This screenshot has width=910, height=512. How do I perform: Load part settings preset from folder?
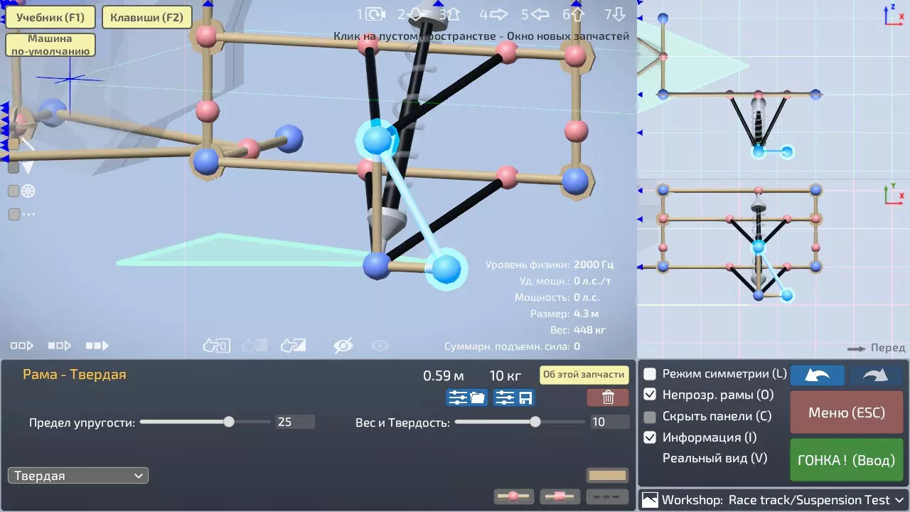point(467,398)
